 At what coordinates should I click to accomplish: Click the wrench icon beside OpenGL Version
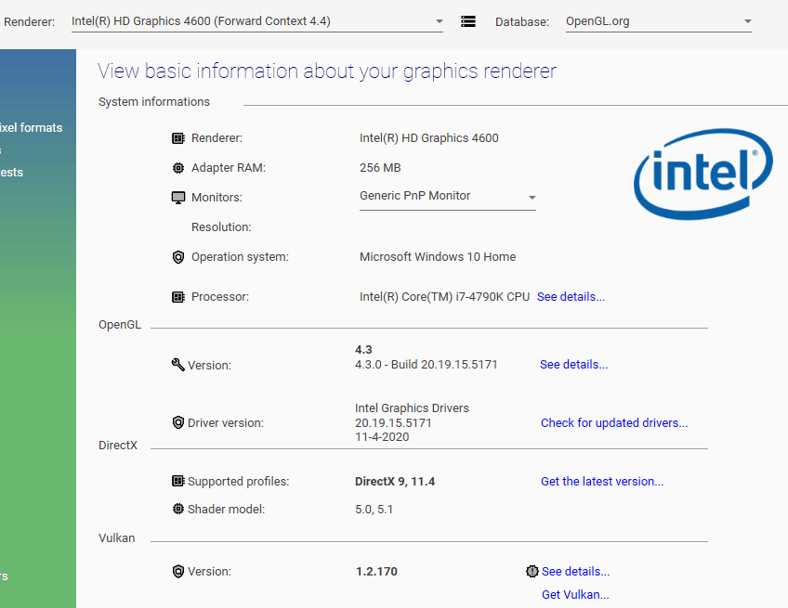(177, 365)
